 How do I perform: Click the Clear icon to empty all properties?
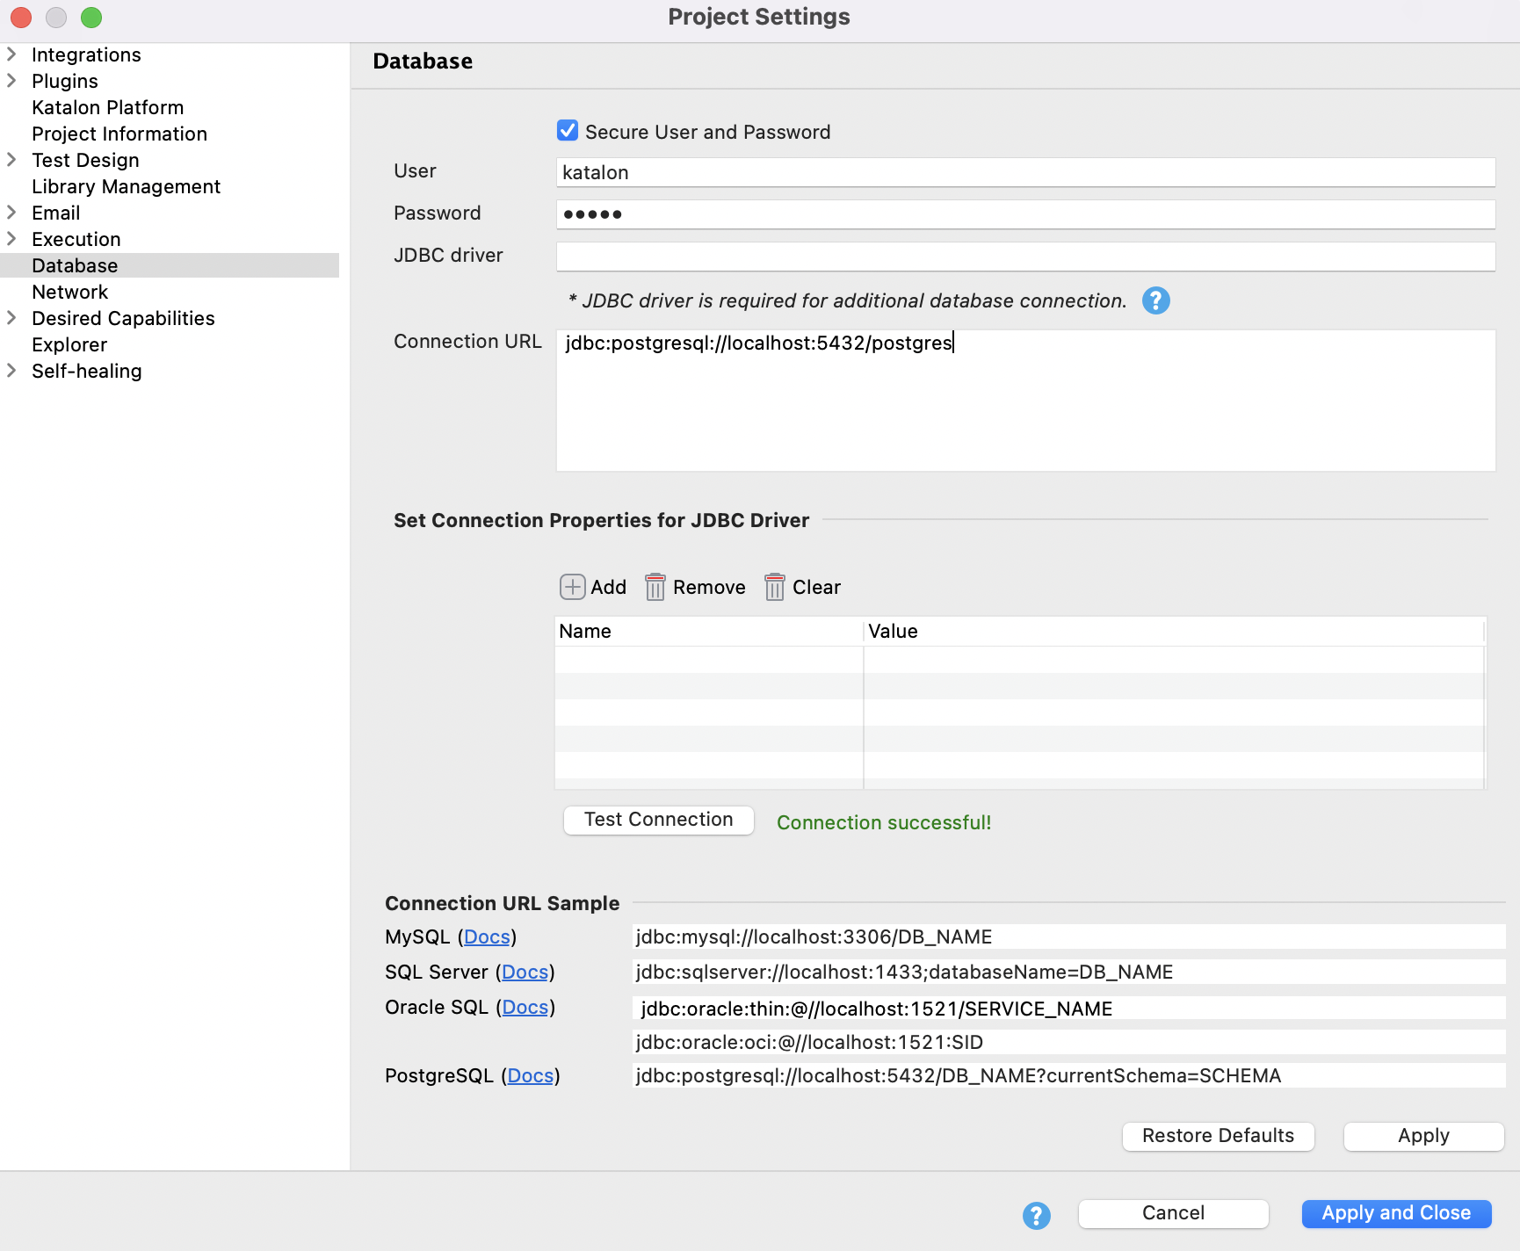click(775, 587)
